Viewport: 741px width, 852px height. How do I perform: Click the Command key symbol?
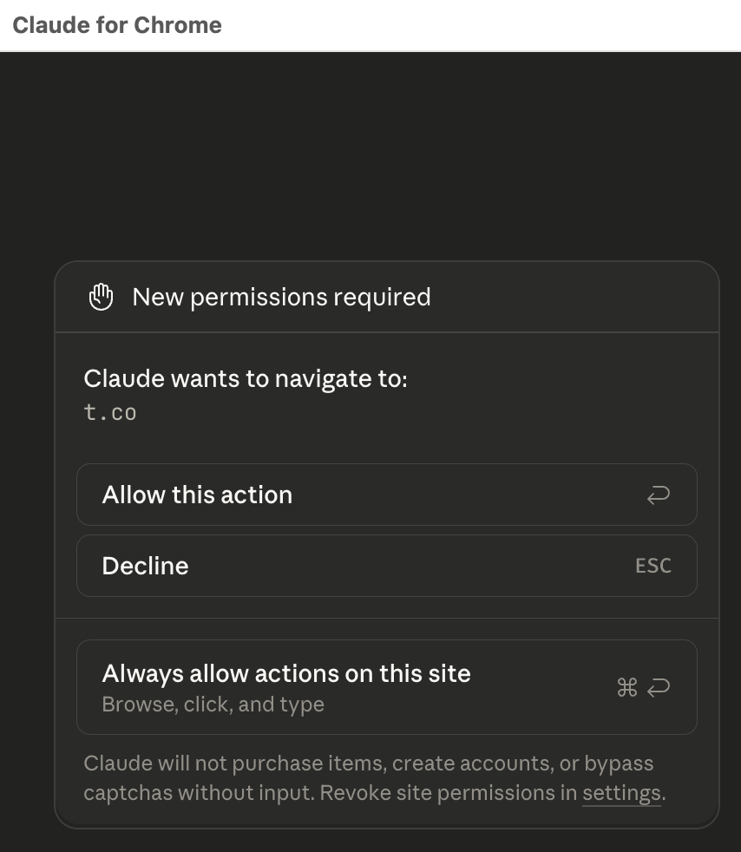pos(627,686)
